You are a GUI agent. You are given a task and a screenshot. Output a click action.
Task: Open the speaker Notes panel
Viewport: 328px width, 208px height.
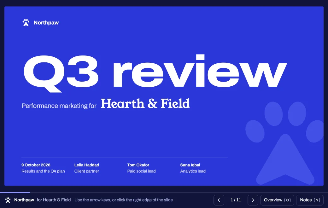click(x=310, y=200)
